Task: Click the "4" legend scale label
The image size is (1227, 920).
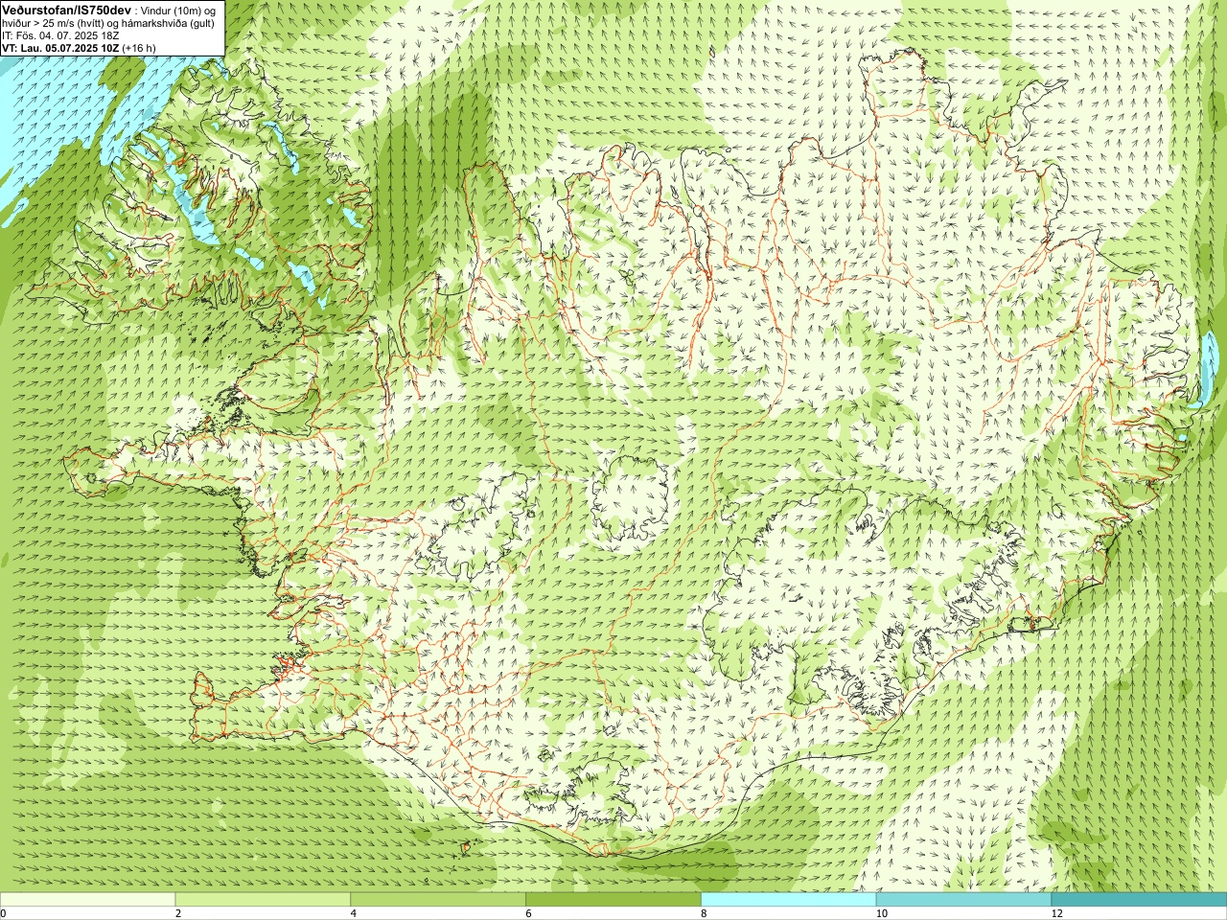Action: [354, 913]
